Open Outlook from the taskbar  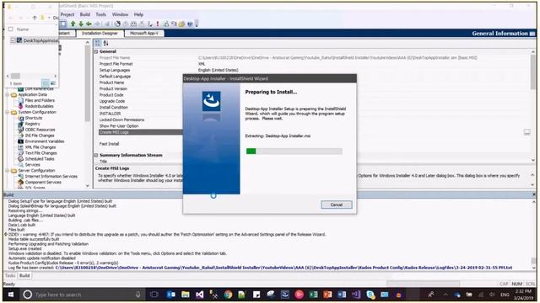point(170,295)
